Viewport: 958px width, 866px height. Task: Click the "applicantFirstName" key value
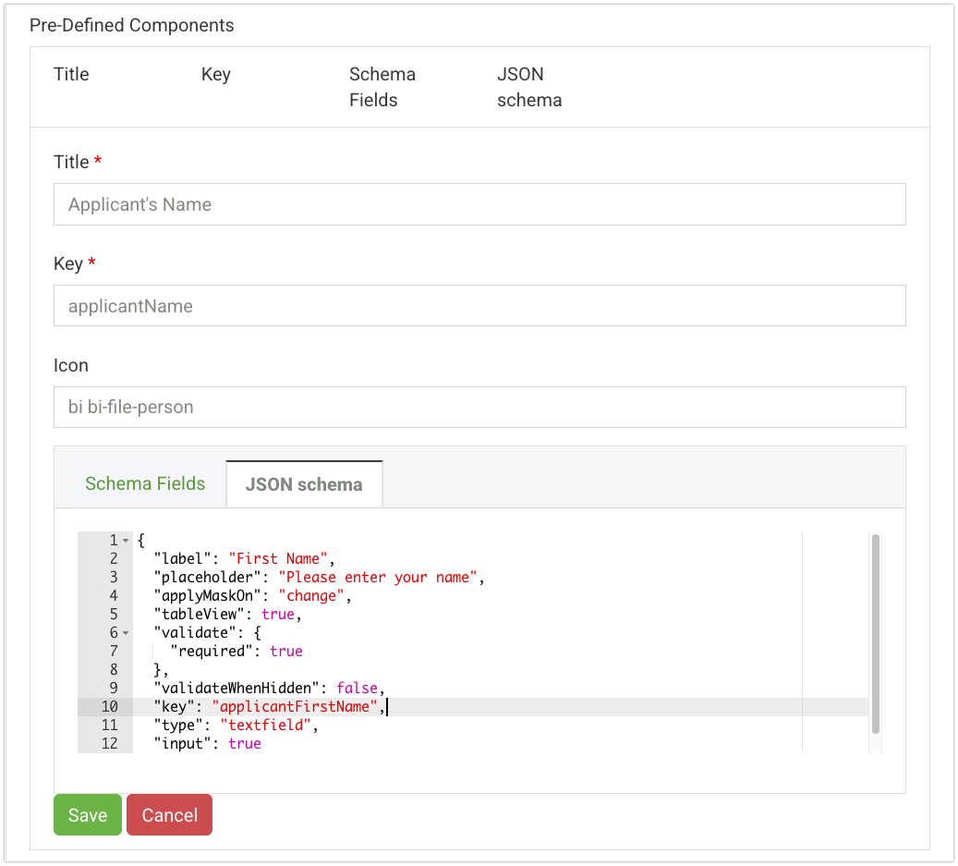[295, 707]
